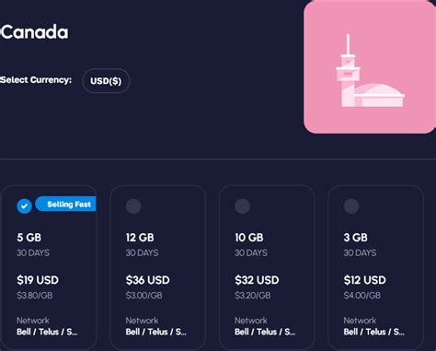Click the 12 GB plan title
Image resolution: width=436 pixels, height=351 pixels.
coord(140,238)
